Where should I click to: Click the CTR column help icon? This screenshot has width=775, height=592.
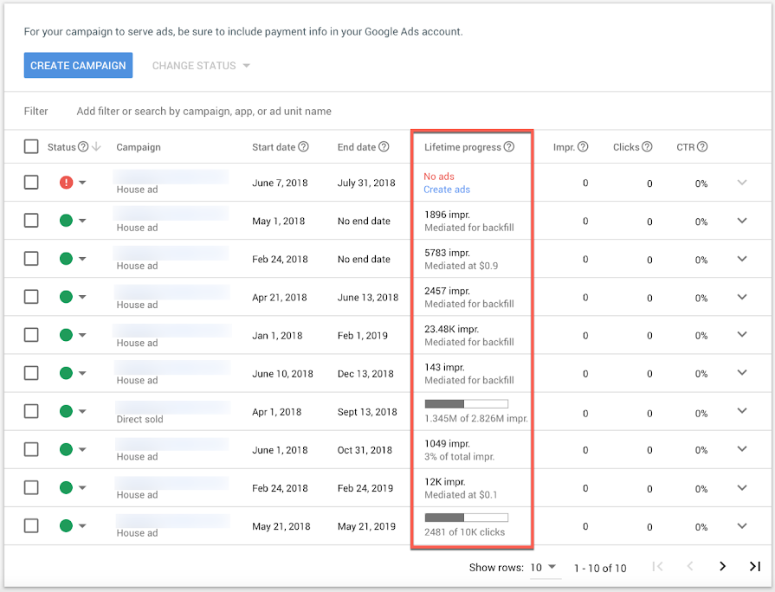[x=702, y=147]
